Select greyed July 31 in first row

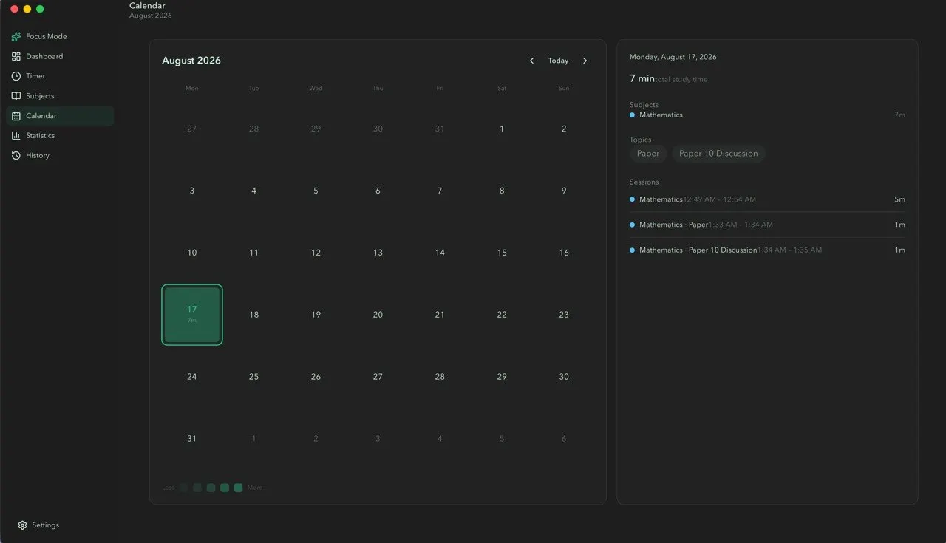click(x=440, y=129)
